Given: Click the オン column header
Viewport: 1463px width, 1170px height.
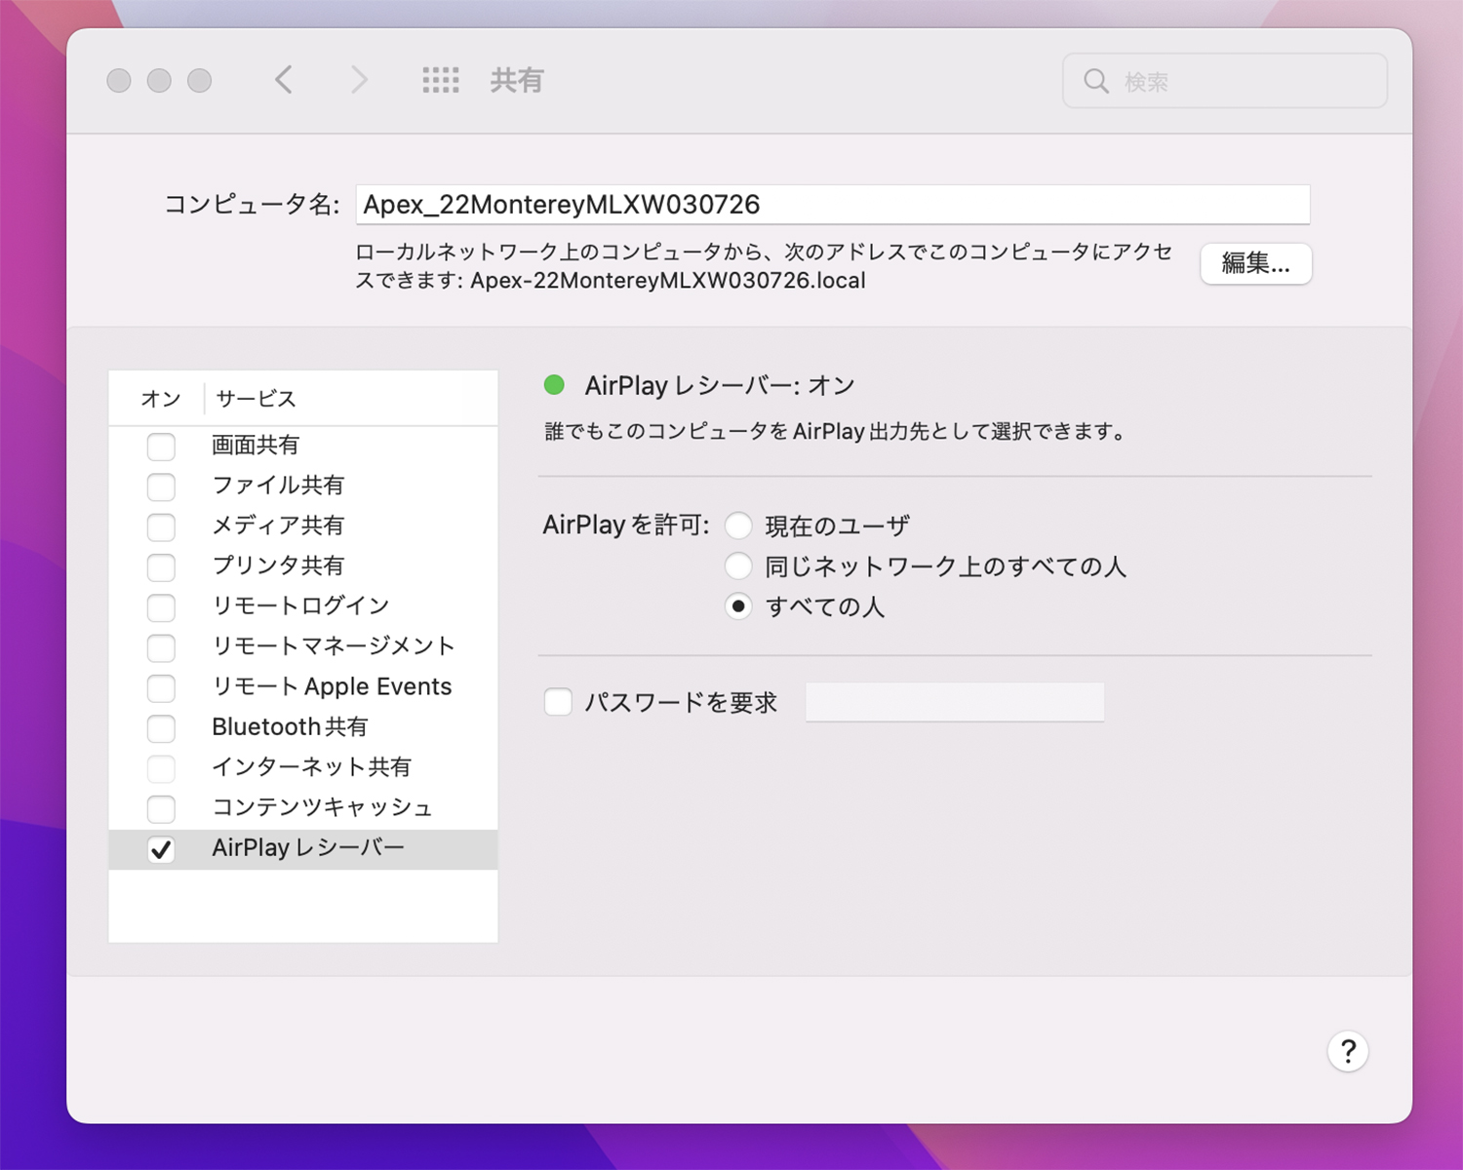Looking at the screenshot, I should click(x=161, y=399).
